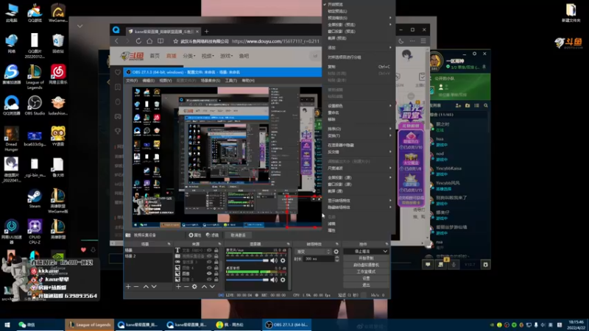Move the selected source down in the list

(212, 287)
